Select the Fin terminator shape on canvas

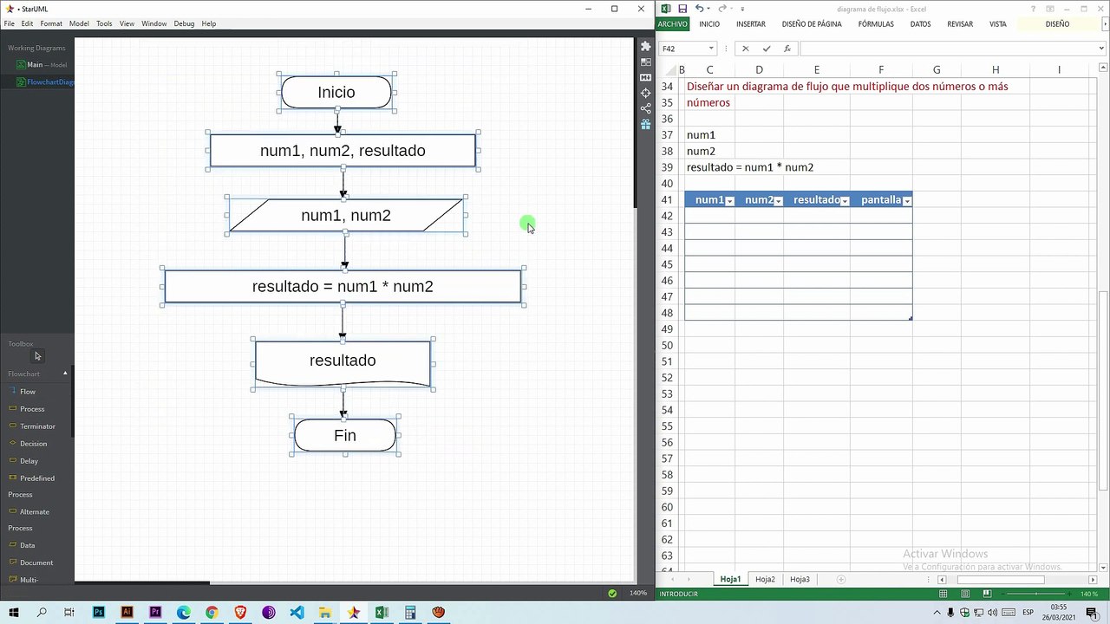tap(345, 435)
